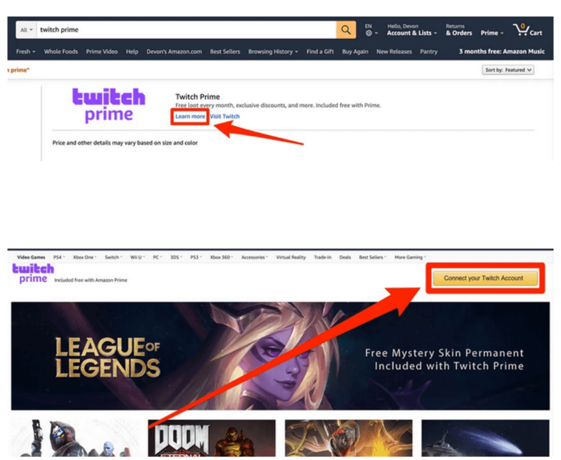561x460 pixels.
Task: Click the large twitch prime logo
Action: pos(108,105)
